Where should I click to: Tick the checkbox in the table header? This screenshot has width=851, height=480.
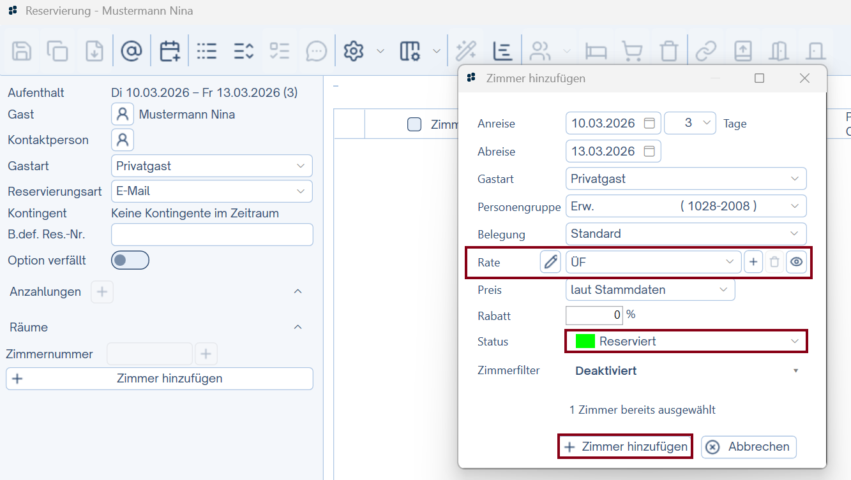pyautogui.click(x=414, y=124)
